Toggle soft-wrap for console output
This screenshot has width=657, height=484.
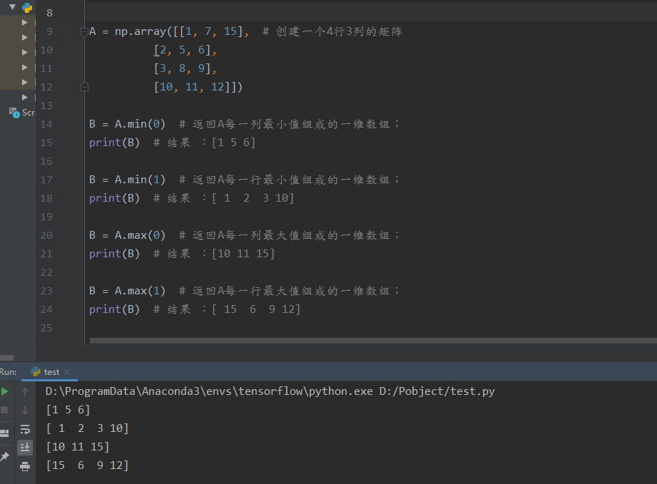(x=26, y=428)
